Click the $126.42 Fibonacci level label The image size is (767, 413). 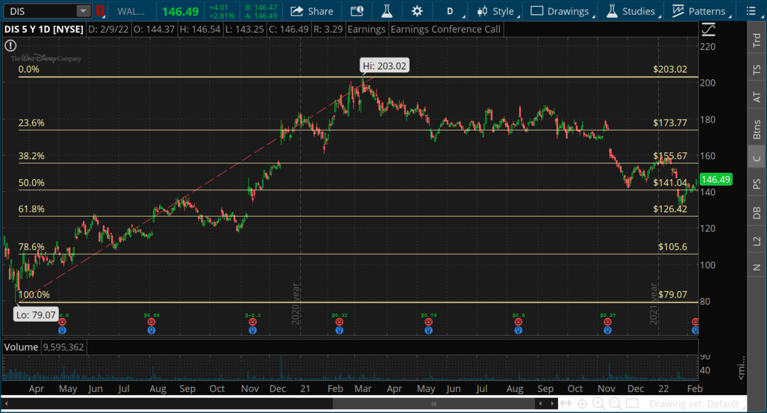tap(670, 209)
